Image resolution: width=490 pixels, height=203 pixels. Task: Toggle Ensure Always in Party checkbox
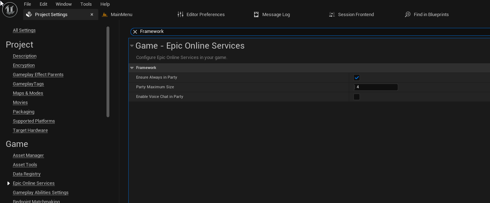pos(357,78)
